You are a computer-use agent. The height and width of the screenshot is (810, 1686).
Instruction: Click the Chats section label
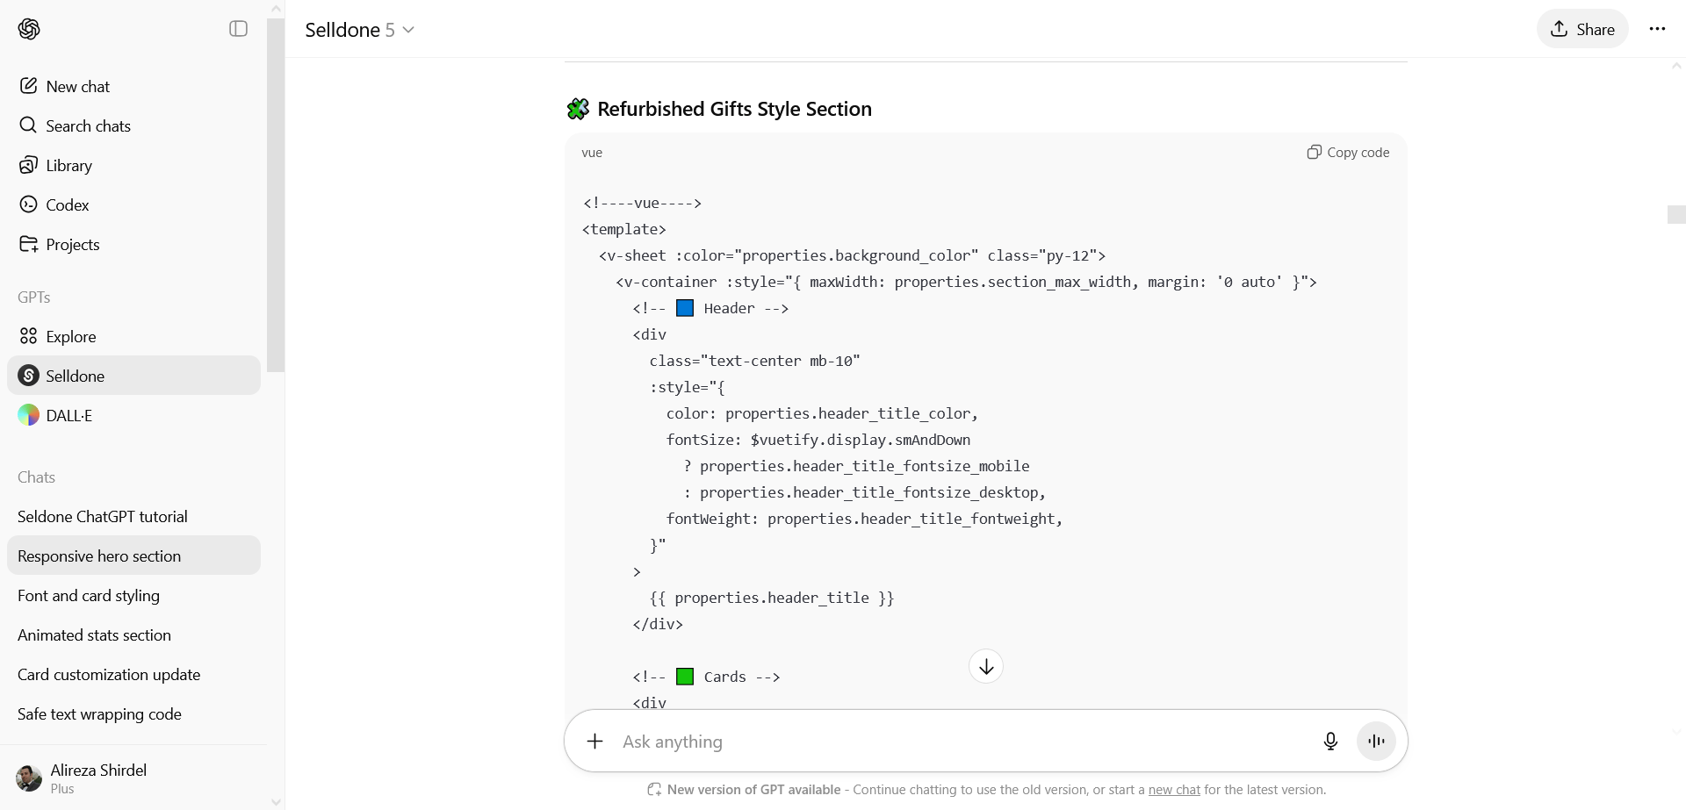[x=36, y=477]
